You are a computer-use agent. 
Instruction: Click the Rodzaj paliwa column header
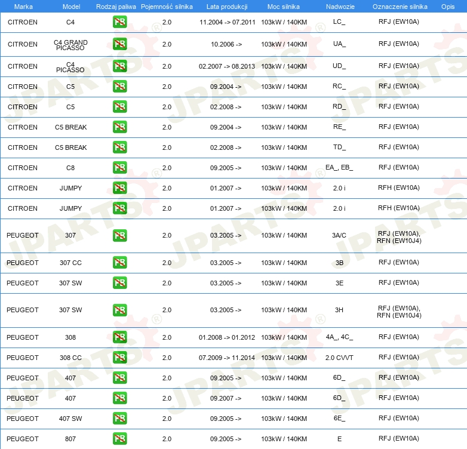click(116, 7)
